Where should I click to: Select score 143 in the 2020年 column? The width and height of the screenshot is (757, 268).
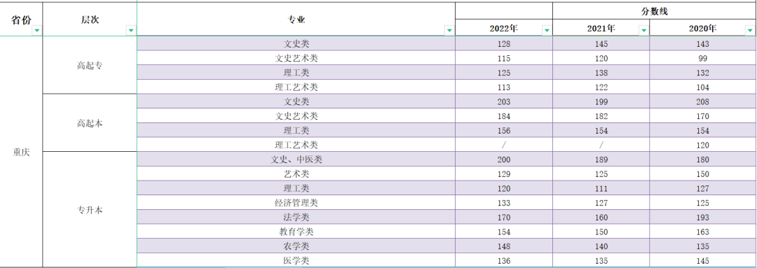(x=703, y=44)
